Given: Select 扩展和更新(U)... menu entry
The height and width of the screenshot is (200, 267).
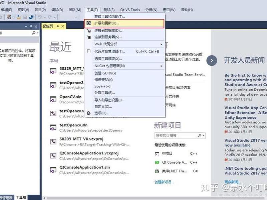Looking at the screenshot, I should [124, 23].
